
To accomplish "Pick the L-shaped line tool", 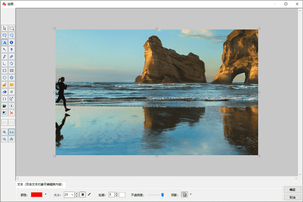I will point(5,63).
